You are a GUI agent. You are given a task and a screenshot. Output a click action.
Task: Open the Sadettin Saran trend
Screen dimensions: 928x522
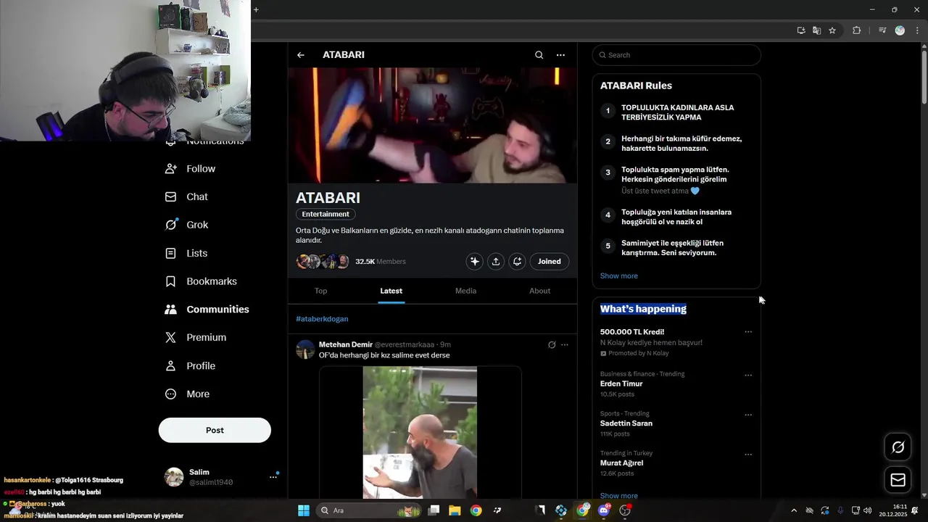click(626, 423)
